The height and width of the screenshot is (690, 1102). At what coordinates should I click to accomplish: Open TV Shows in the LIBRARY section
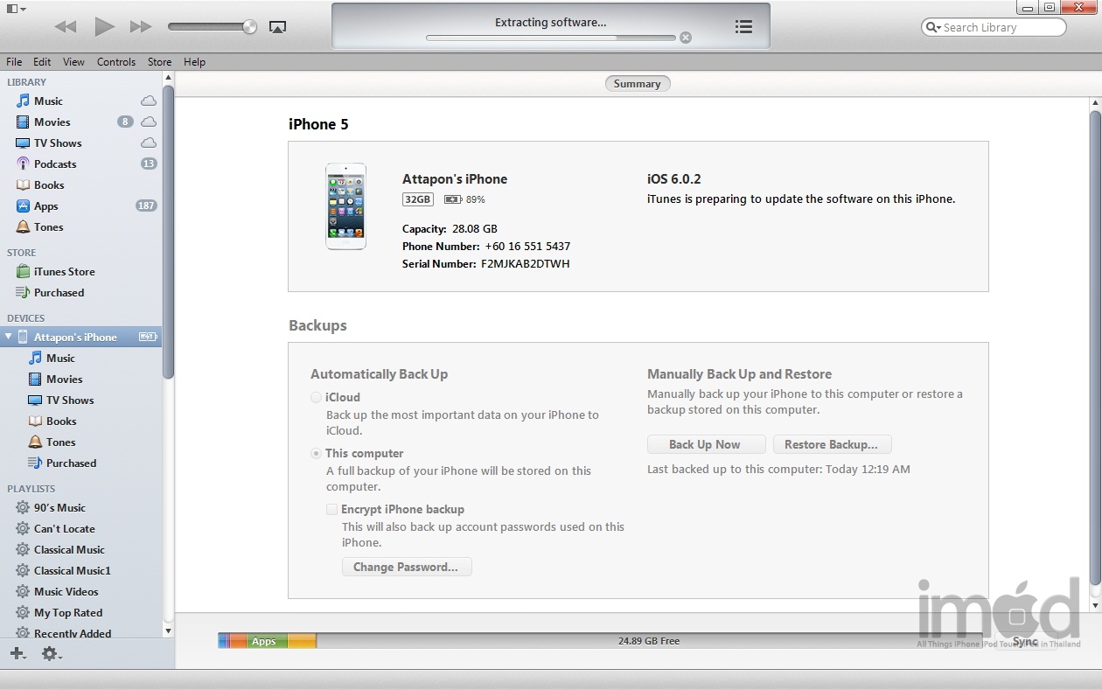coord(58,143)
